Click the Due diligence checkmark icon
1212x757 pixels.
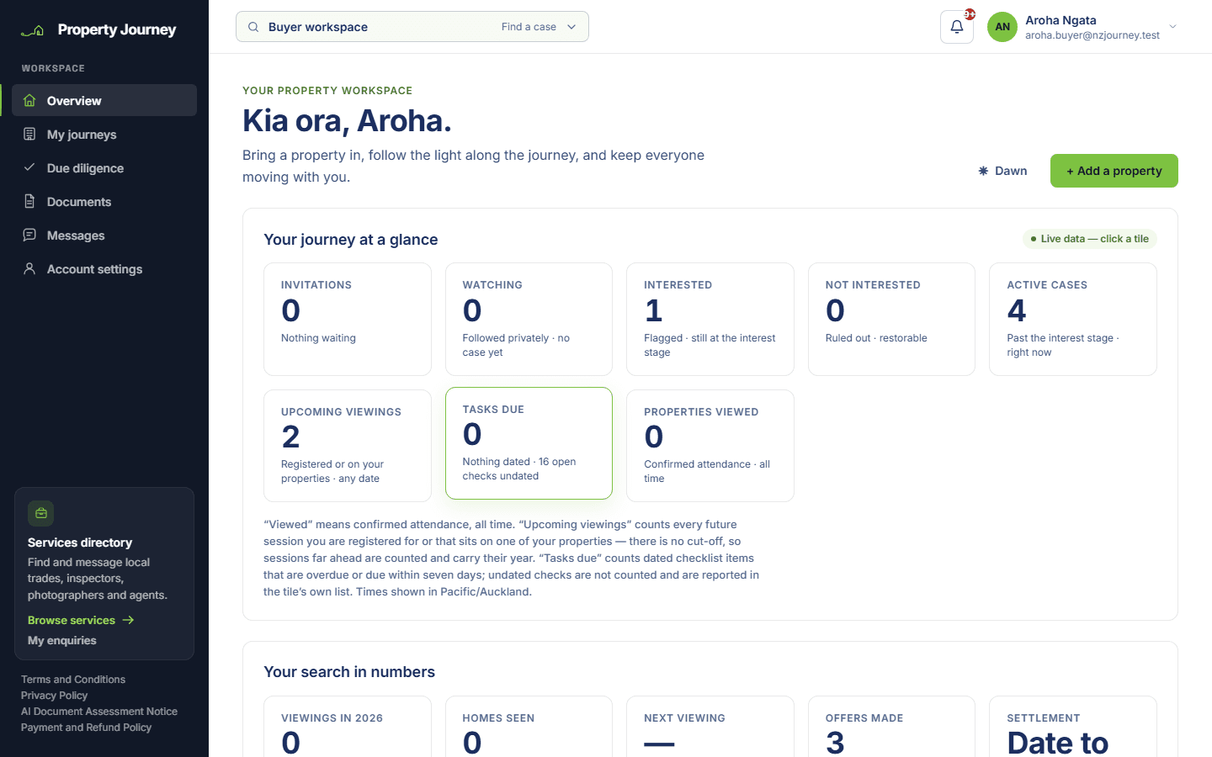(29, 167)
